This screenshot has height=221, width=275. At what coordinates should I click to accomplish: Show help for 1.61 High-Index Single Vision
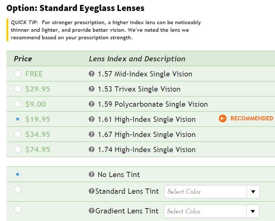[x=91, y=119]
